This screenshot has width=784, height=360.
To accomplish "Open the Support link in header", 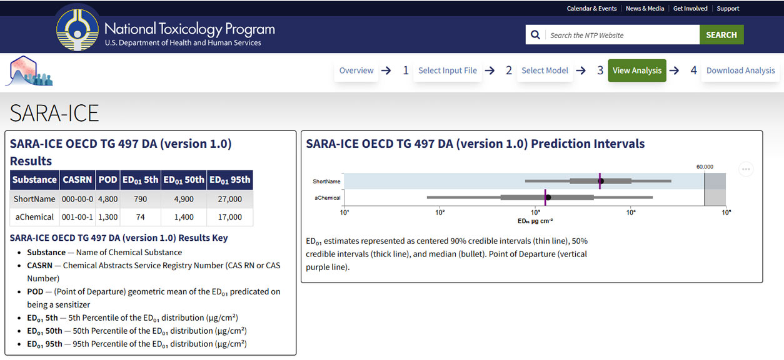I will tap(728, 9).
